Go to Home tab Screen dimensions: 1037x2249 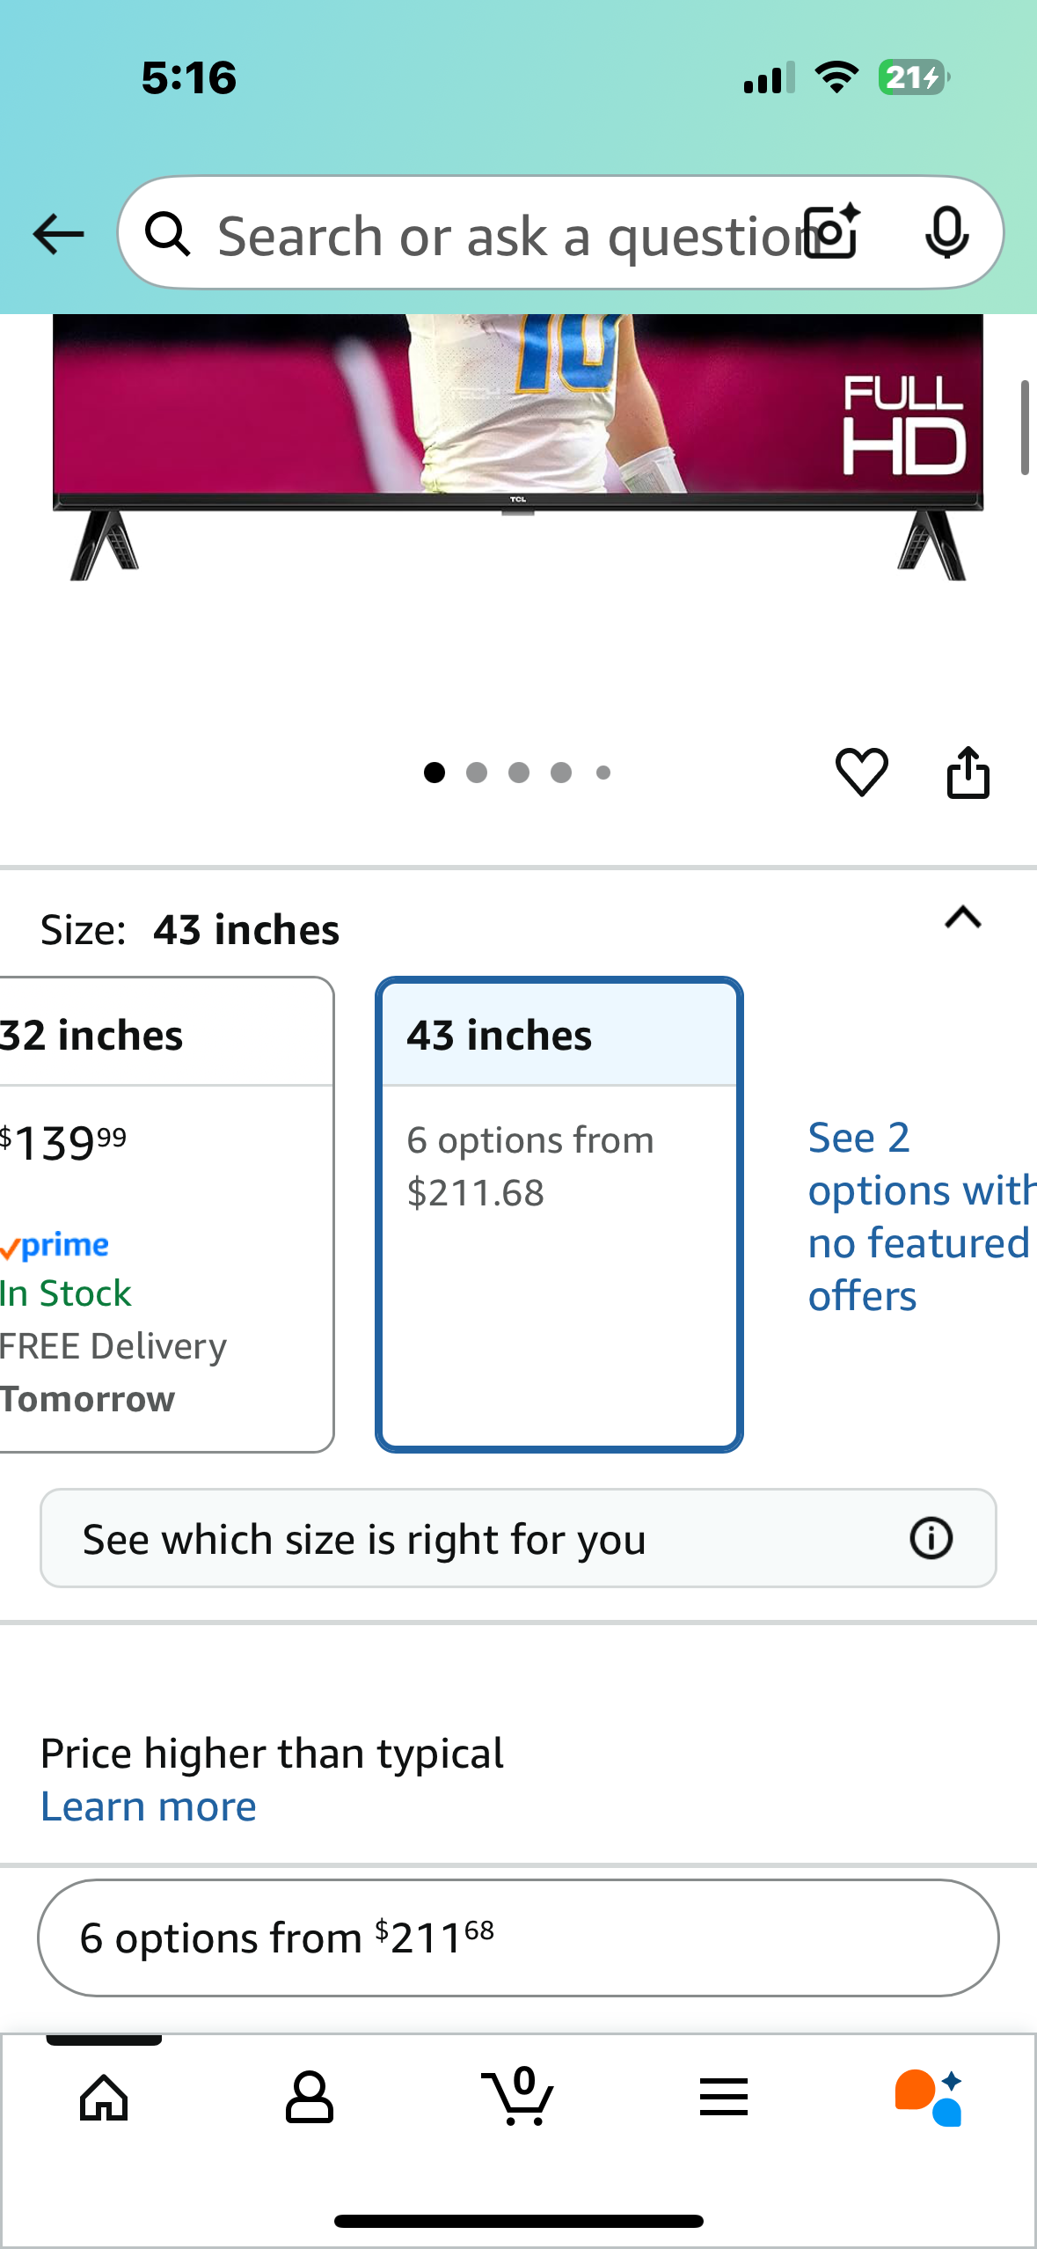(x=104, y=2098)
